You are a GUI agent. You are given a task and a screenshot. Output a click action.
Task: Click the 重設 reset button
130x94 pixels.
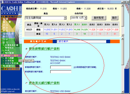tap(114, 18)
